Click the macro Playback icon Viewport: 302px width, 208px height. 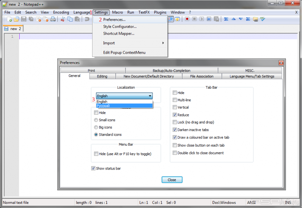coord(202,19)
